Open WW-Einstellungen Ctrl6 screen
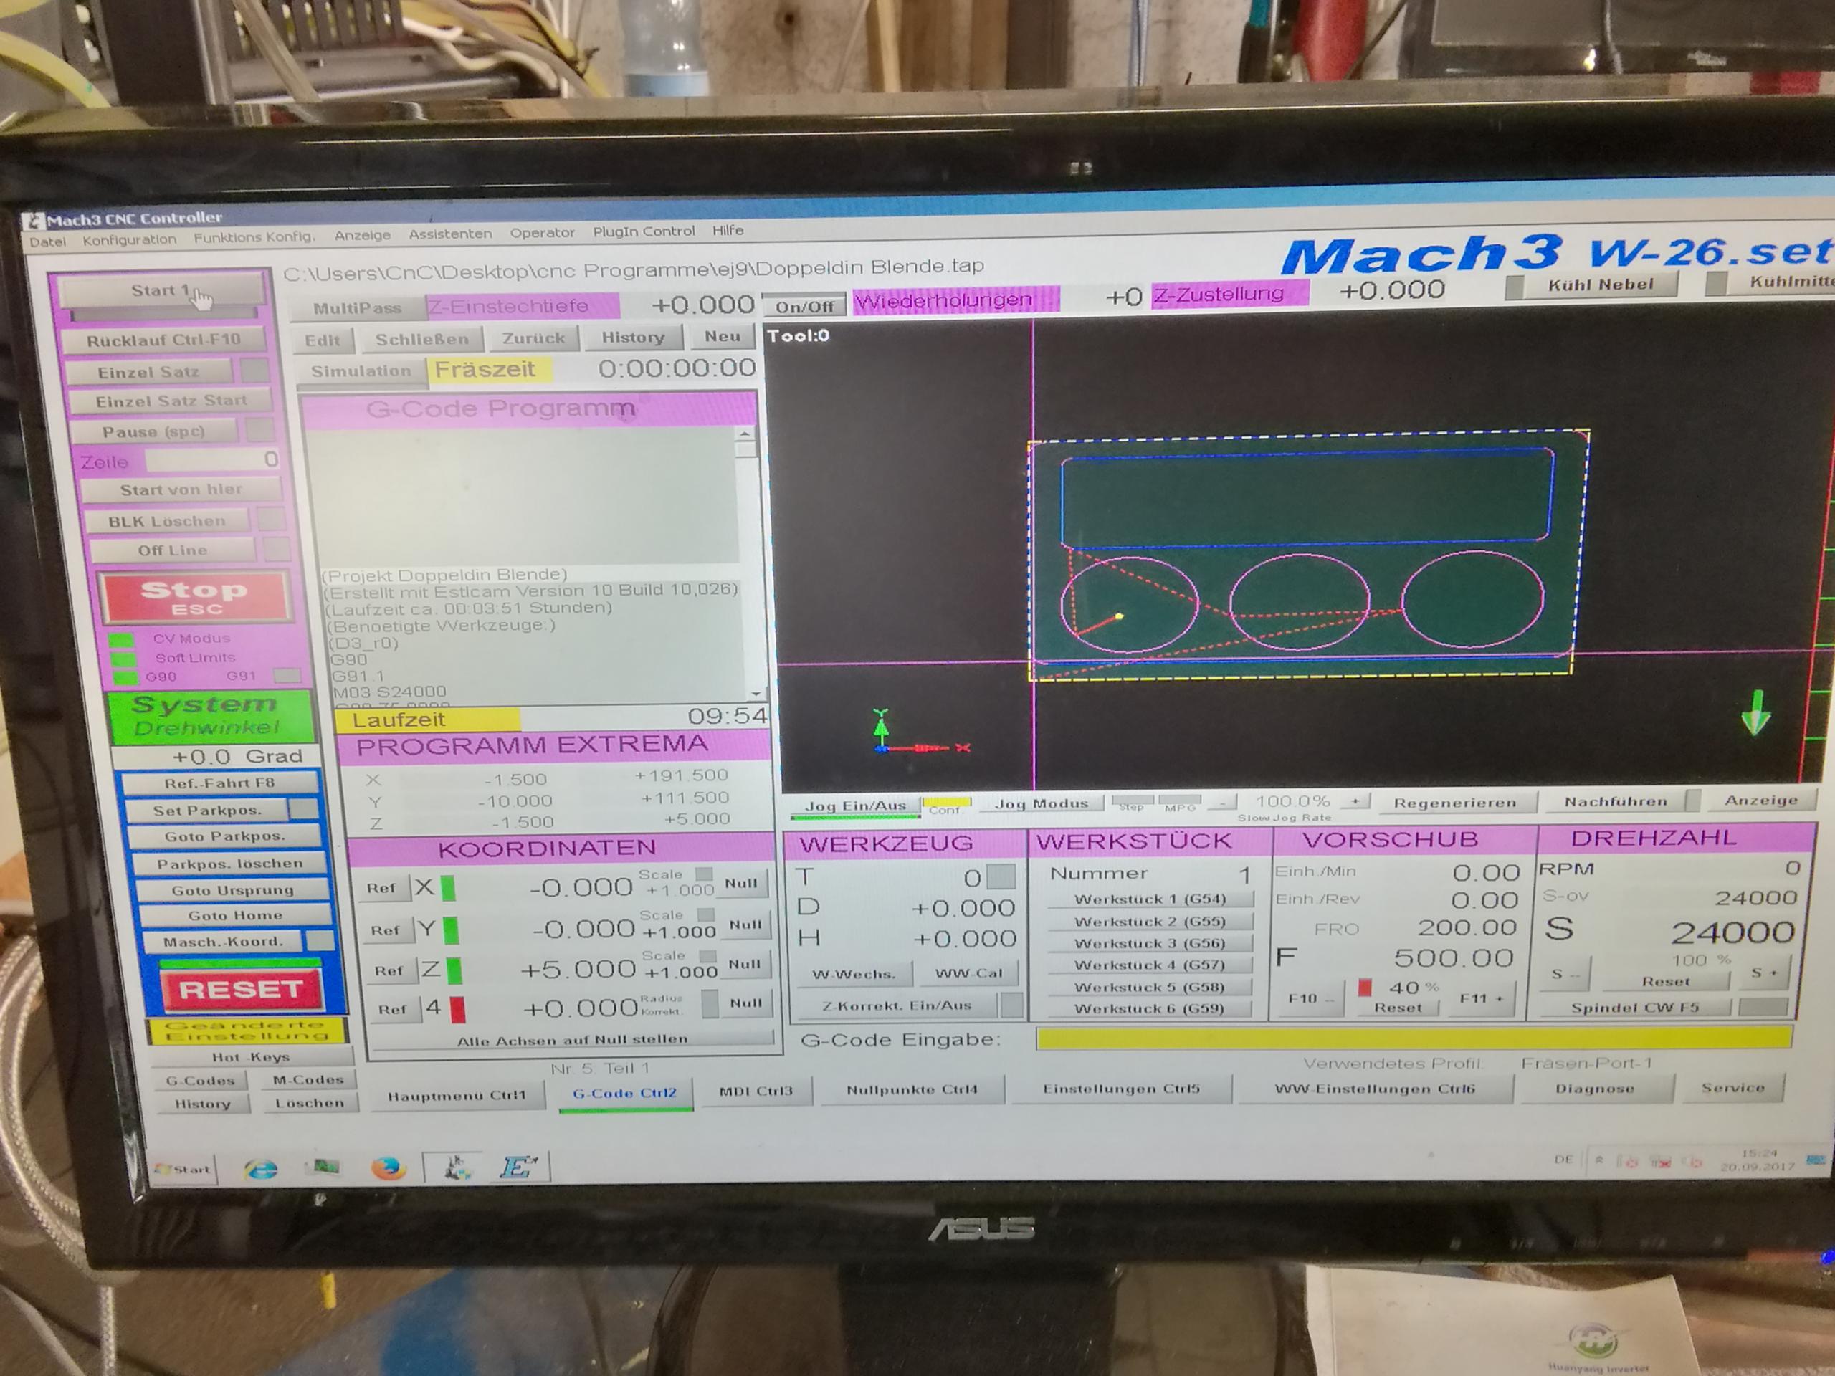 click(x=1375, y=1088)
